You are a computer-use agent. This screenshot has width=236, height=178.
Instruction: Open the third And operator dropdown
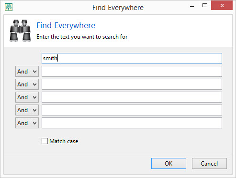coord(27,97)
